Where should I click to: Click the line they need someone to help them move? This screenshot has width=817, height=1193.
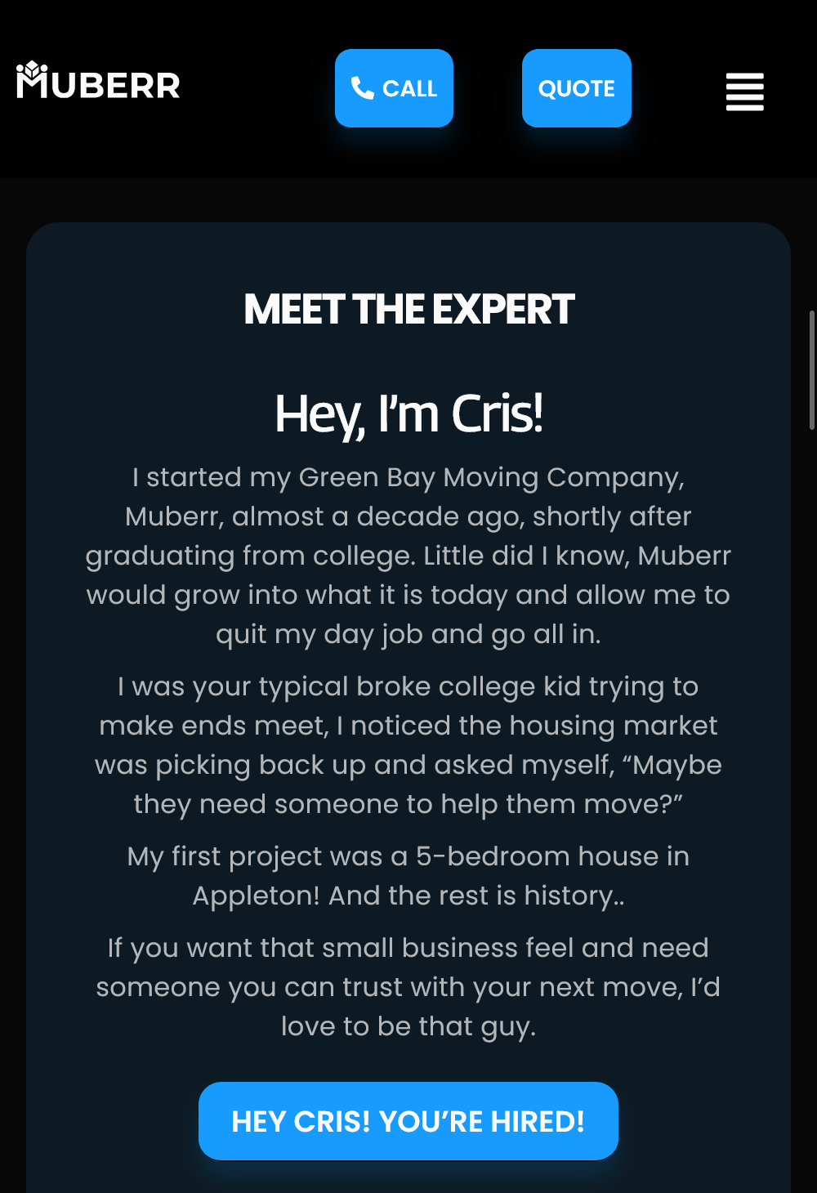click(x=408, y=804)
